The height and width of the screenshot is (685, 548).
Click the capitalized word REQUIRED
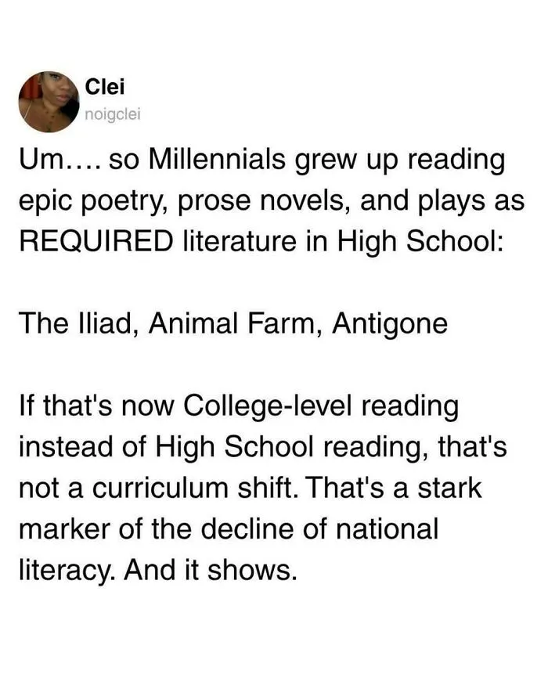pos(96,241)
